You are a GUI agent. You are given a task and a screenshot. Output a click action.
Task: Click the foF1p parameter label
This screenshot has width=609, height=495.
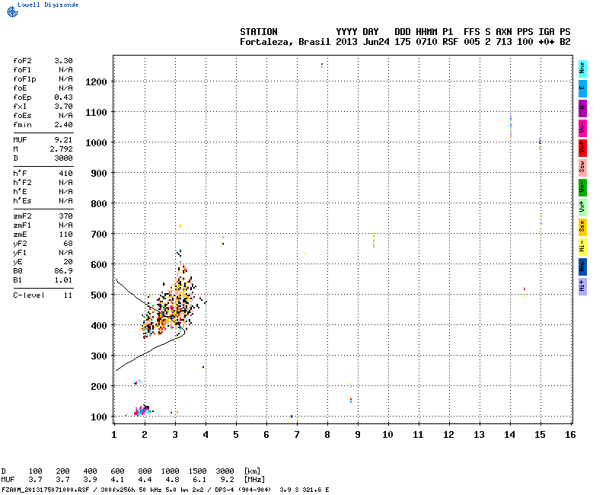tap(24, 79)
